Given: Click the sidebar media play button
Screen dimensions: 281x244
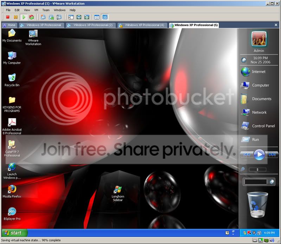Looking at the screenshot, I should (x=259, y=155).
